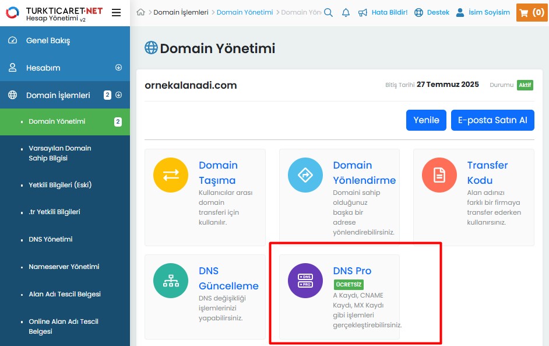Screen dimensions: 549x346
Task: Open the Domain Yönlendirme link
Action: pyautogui.click(x=364, y=173)
